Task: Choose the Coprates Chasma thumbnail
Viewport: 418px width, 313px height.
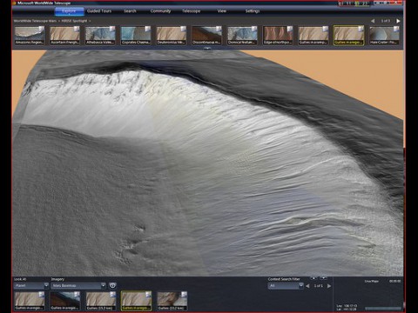Action: click(x=136, y=36)
